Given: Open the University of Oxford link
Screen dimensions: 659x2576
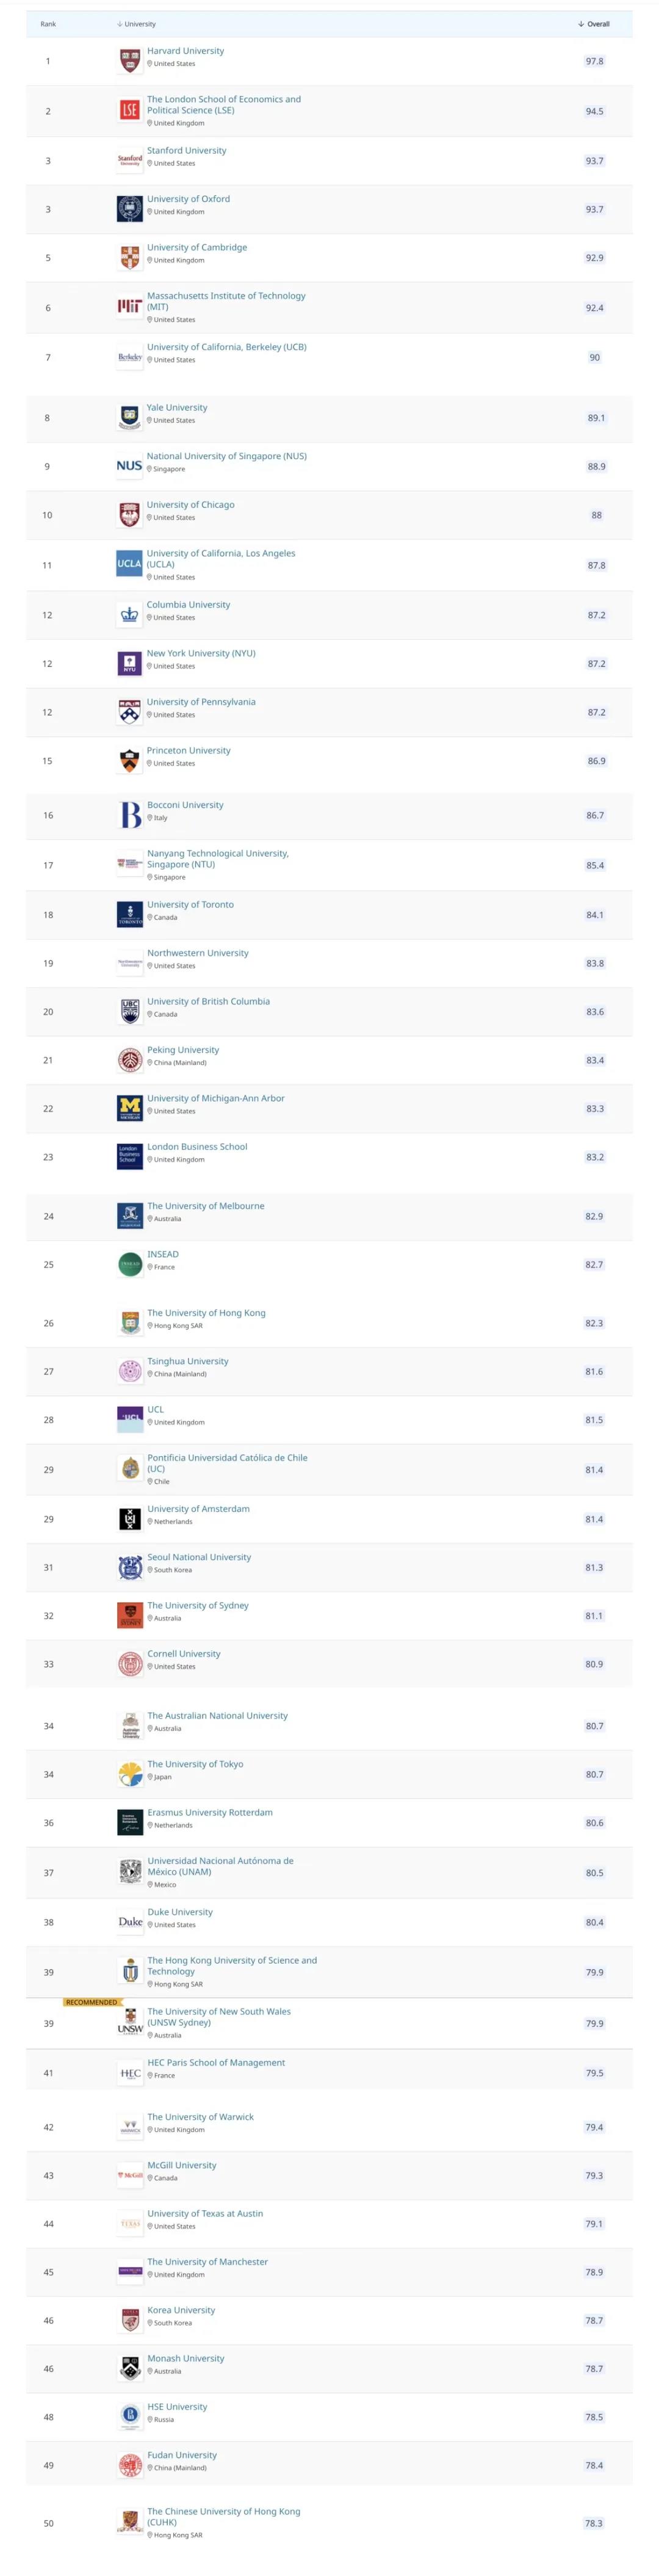Looking at the screenshot, I should click(x=188, y=199).
